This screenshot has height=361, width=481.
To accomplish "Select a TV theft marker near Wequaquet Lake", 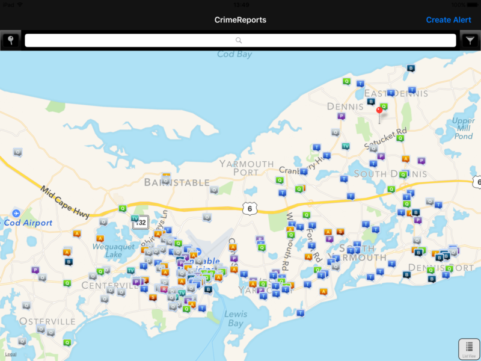I will coord(135,217).
